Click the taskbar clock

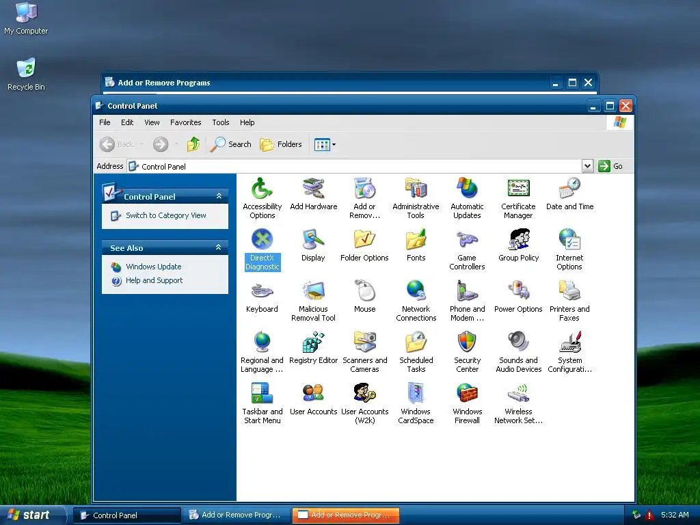click(x=675, y=515)
